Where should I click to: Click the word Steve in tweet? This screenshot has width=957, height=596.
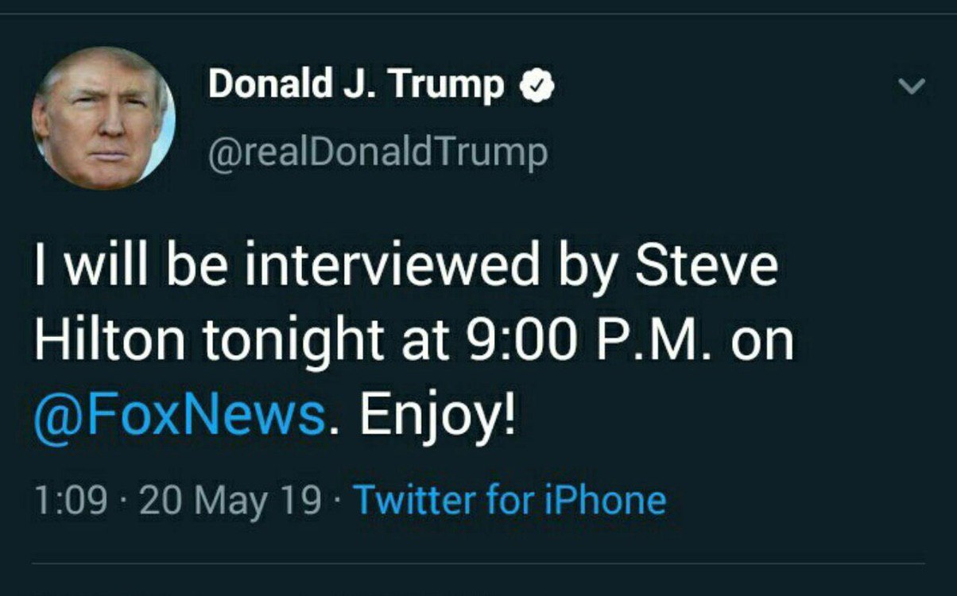(x=705, y=269)
